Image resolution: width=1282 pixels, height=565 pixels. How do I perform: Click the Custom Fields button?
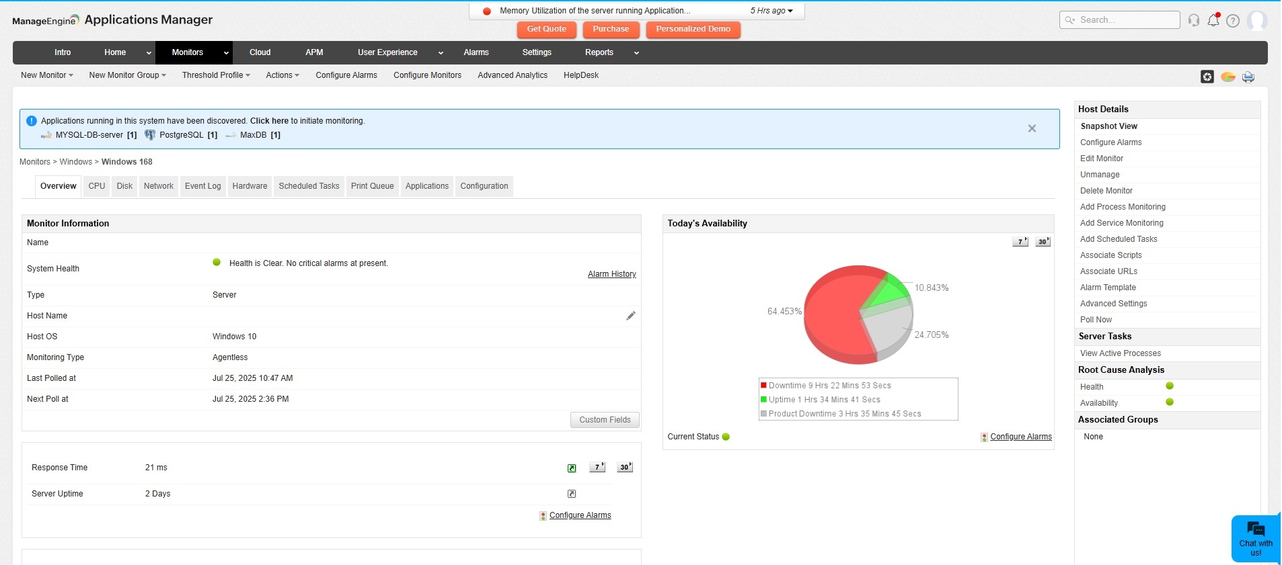pyautogui.click(x=605, y=420)
